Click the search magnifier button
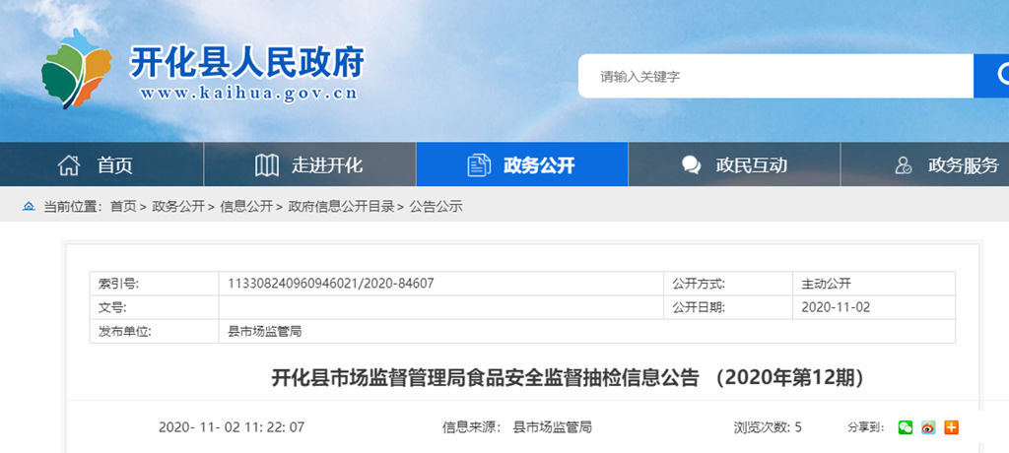This screenshot has width=1009, height=453. pyautogui.click(x=991, y=76)
